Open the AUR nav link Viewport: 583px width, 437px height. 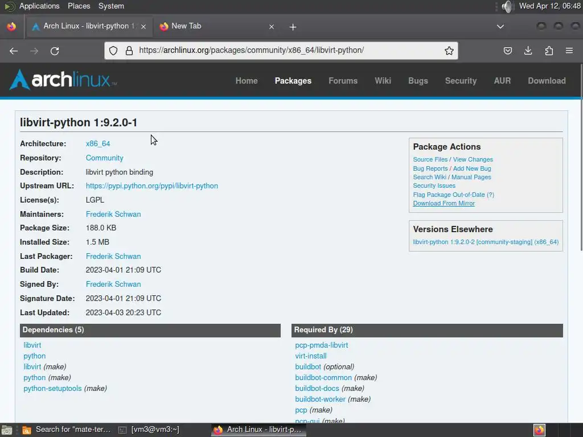tap(502, 81)
